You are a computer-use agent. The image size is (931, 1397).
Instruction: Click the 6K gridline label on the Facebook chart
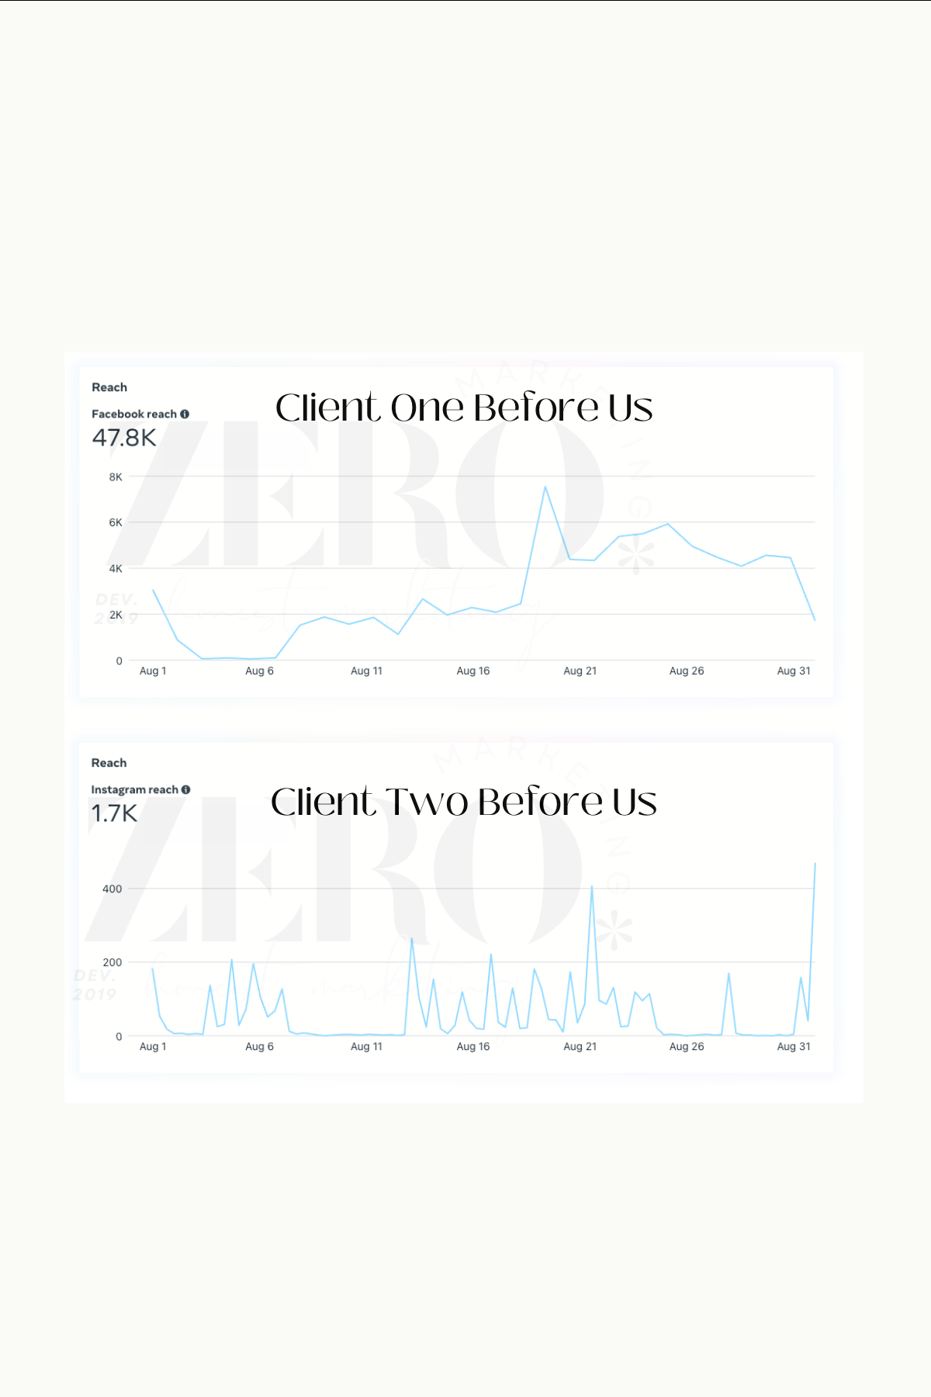coord(116,523)
